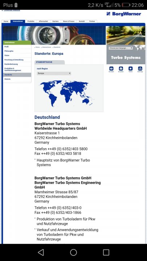Select the STANDORTSUCHE tab
147x261 pixels.
(x=49, y=62)
